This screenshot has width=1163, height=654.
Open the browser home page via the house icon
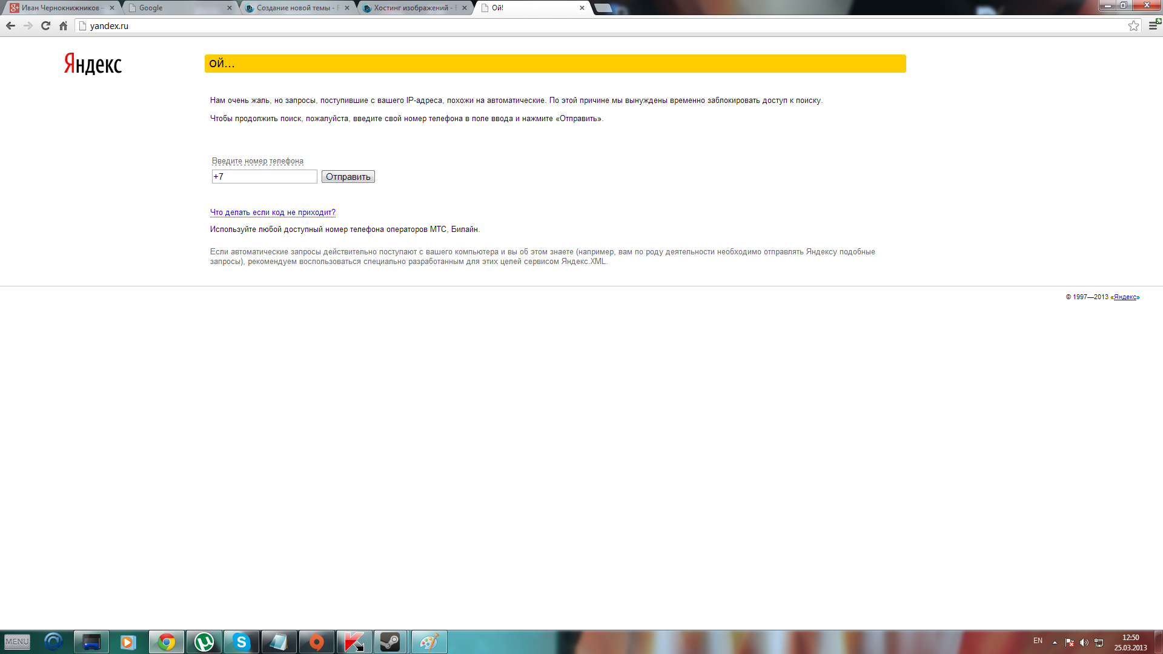pos(63,25)
